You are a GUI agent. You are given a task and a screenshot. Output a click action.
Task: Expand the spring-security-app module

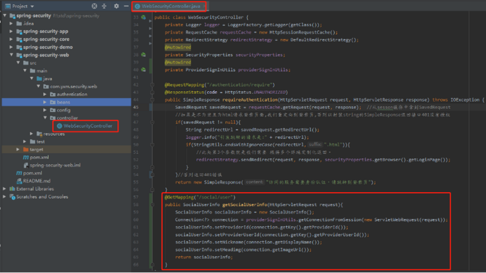(x=10, y=31)
